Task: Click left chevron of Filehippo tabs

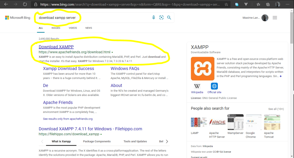Action: (42, 142)
